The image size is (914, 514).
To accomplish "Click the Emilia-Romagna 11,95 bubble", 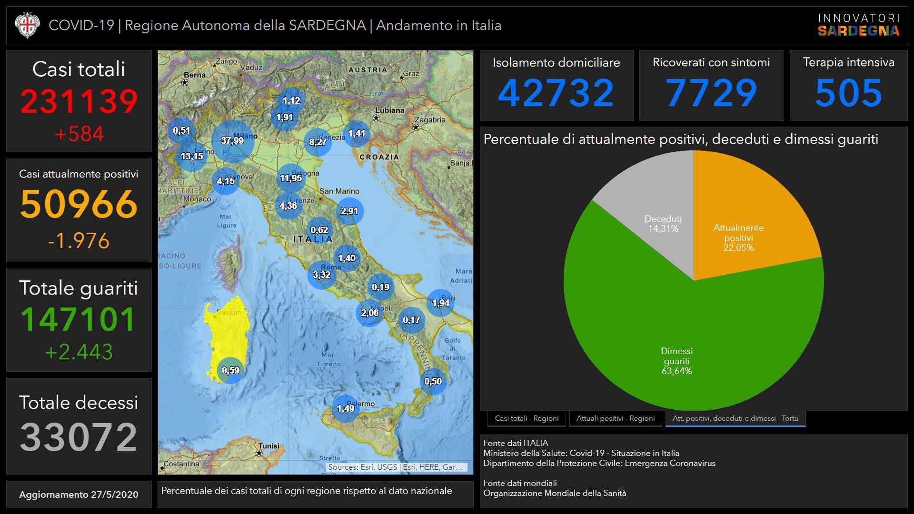I will (x=291, y=178).
